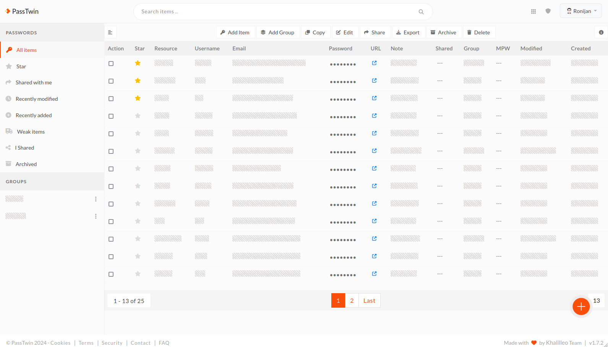Sort by the Modified column header
The height and width of the screenshot is (347, 608).
[x=531, y=48]
